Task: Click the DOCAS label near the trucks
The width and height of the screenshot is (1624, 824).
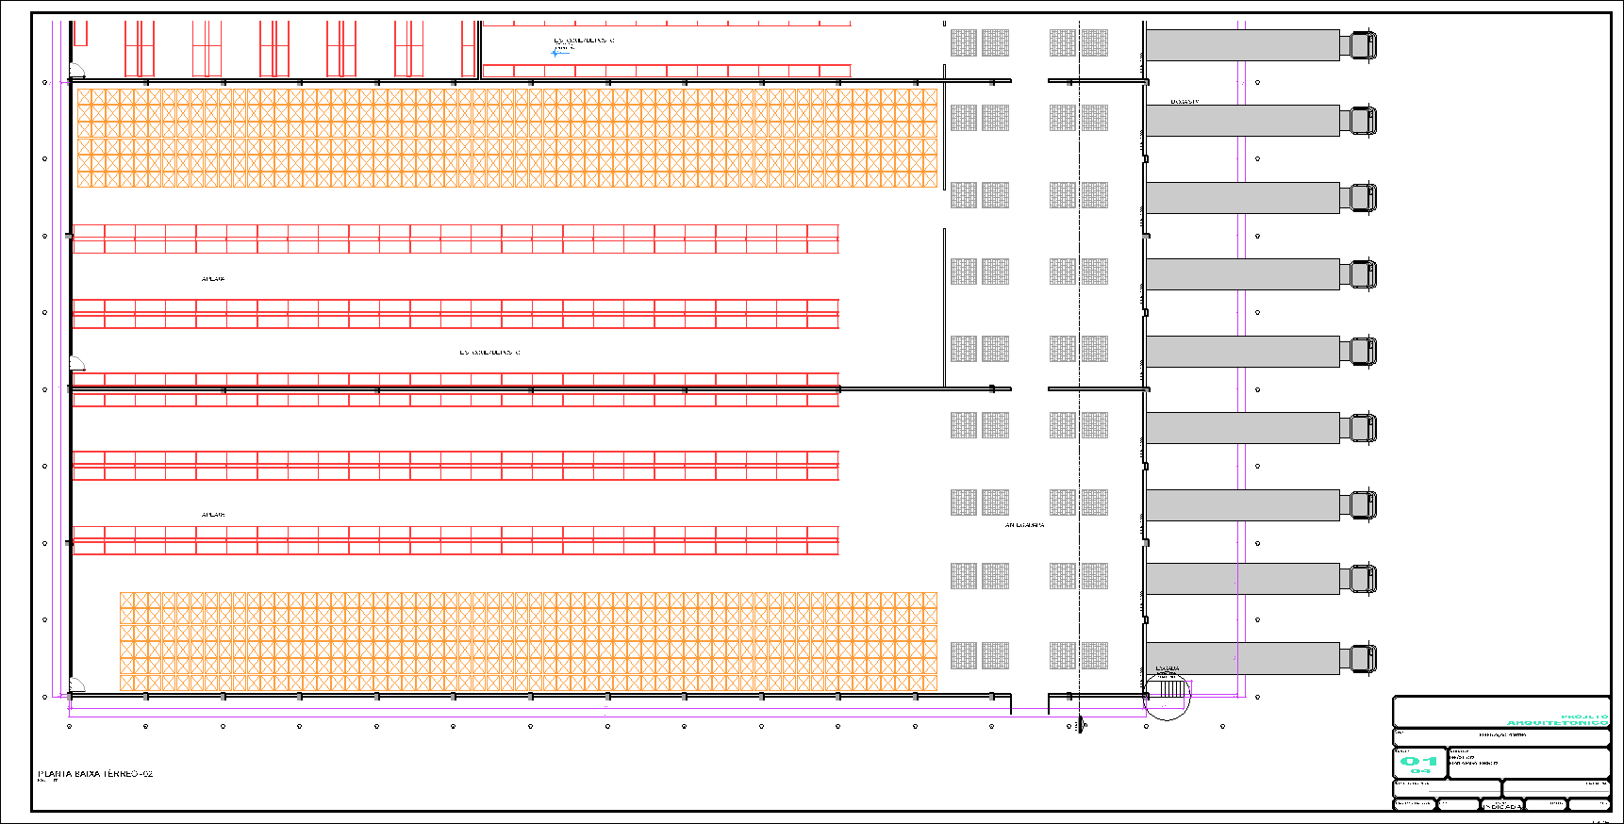Action: point(1185,101)
